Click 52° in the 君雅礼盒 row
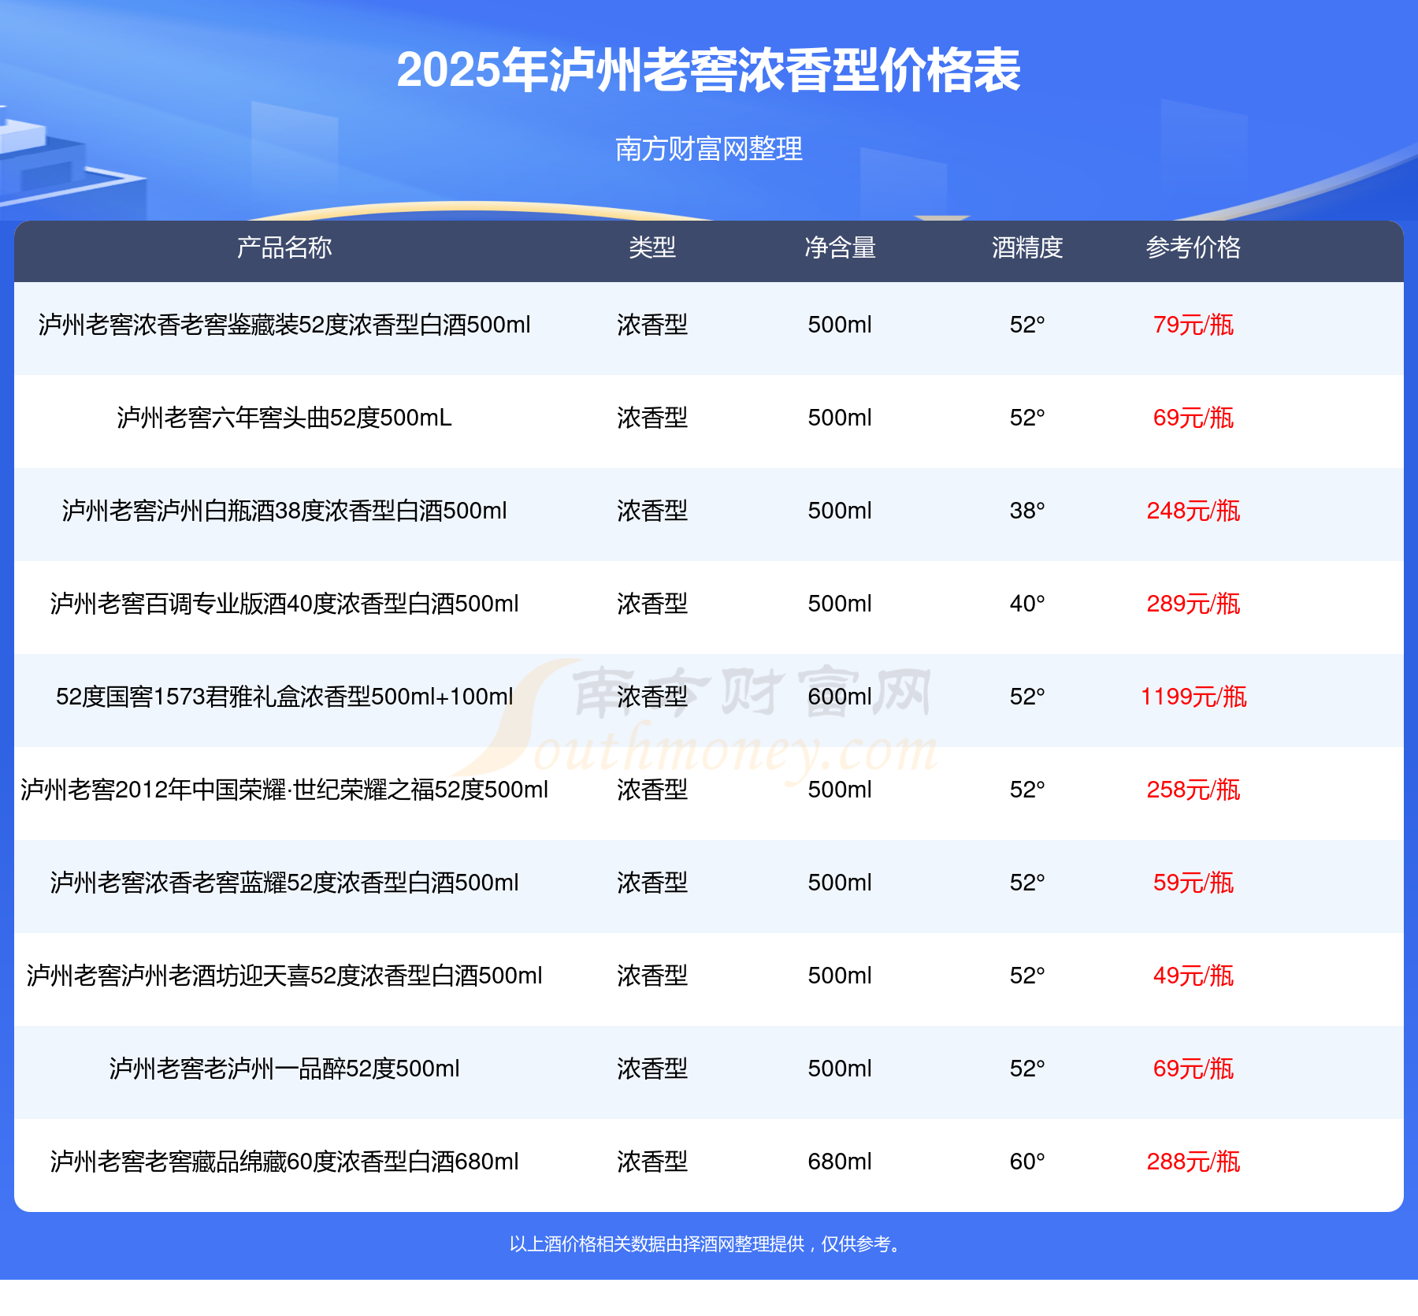This screenshot has width=1418, height=1316. tap(1027, 697)
